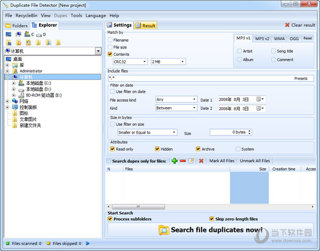The height and width of the screenshot is (251, 320).
Task: Toggle Skip zero-length files checkbox
Action: pos(212,219)
